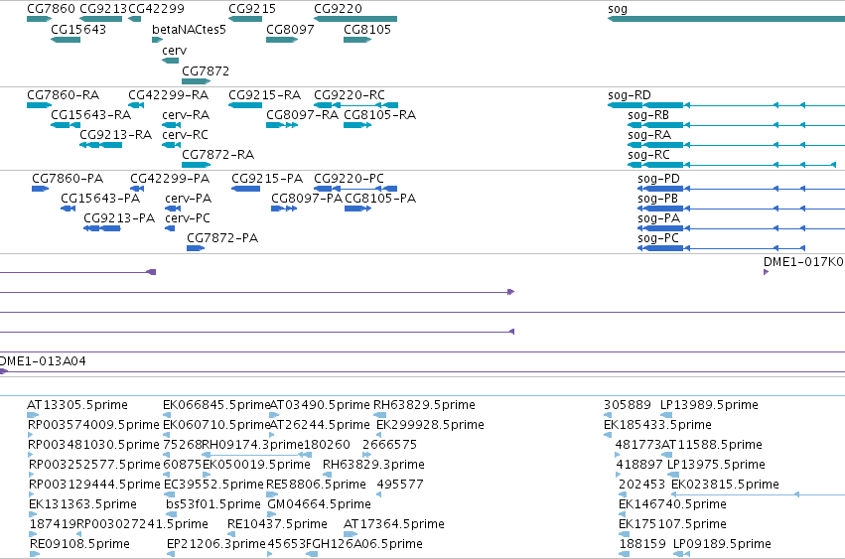Select the CG9213-RA transcript label
Screen dimensions: 845x559
tap(115, 135)
